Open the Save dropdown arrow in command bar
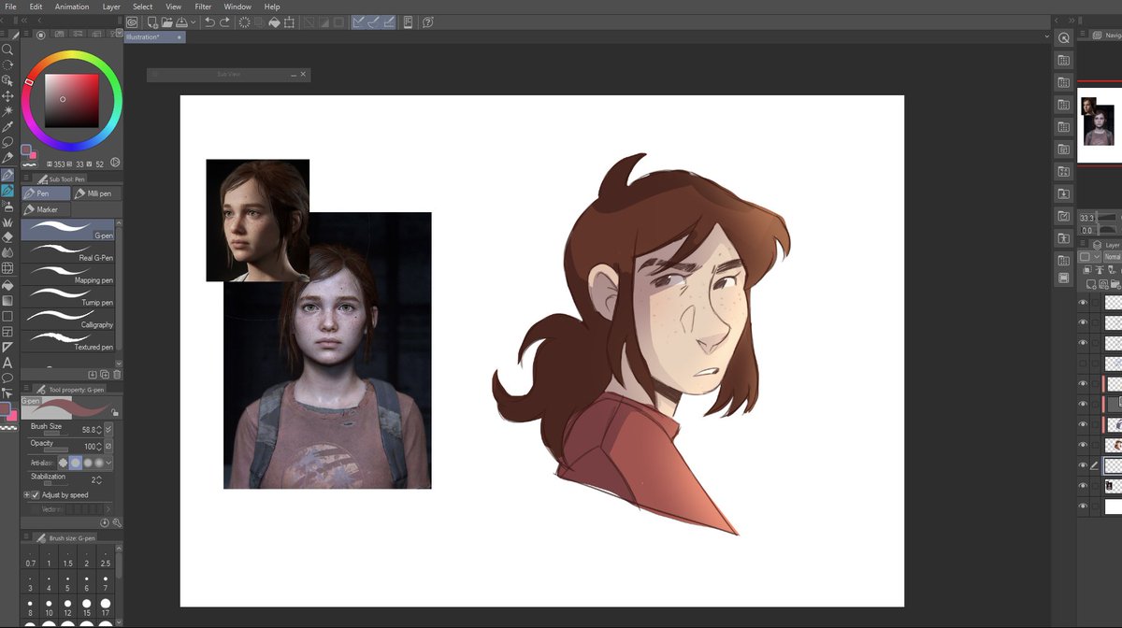This screenshot has width=1122, height=628. (194, 21)
